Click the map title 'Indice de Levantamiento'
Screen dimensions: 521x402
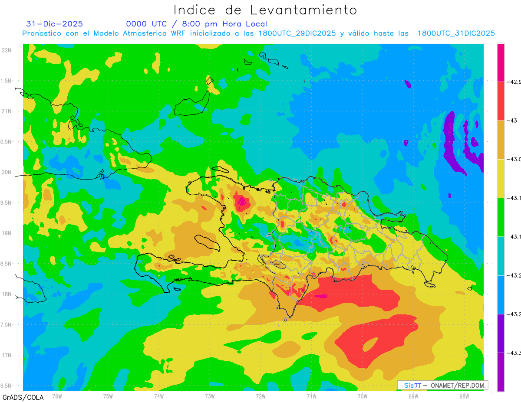[265, 10]
